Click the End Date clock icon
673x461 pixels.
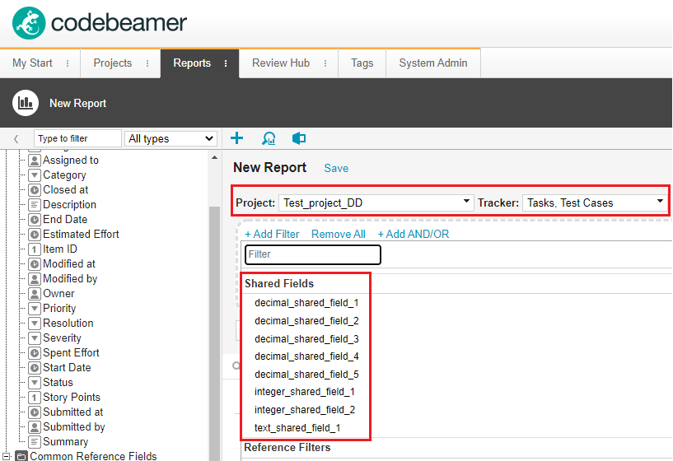point(35,220)
